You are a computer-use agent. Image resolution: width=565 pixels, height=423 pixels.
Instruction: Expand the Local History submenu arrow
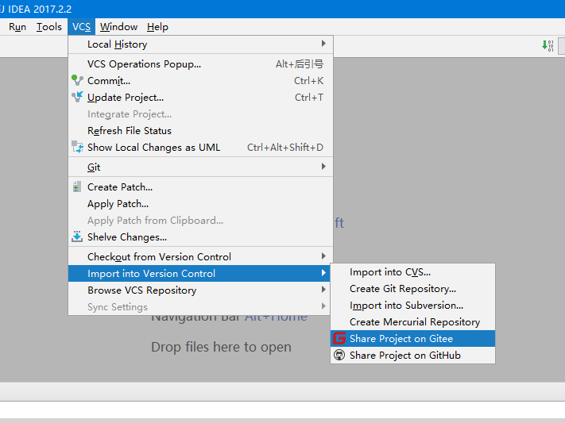click(323, 44)
